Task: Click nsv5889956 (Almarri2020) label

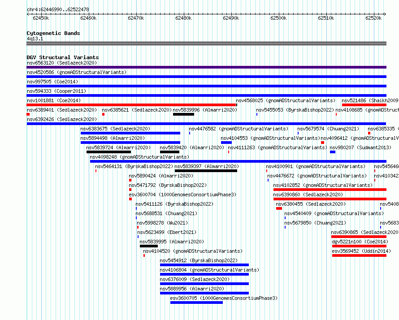Action: (x=192, y=289)
